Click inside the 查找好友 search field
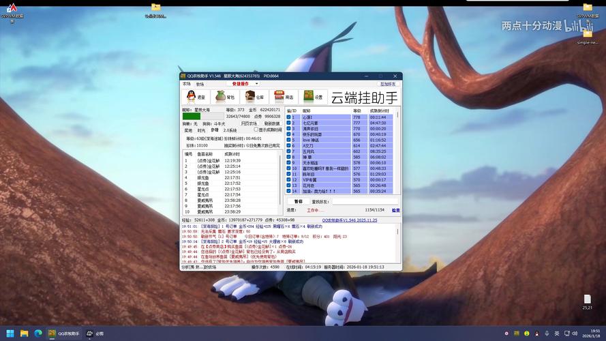Image resolution: width=606 pixels, height=341 pixels. tap(365, 201)
